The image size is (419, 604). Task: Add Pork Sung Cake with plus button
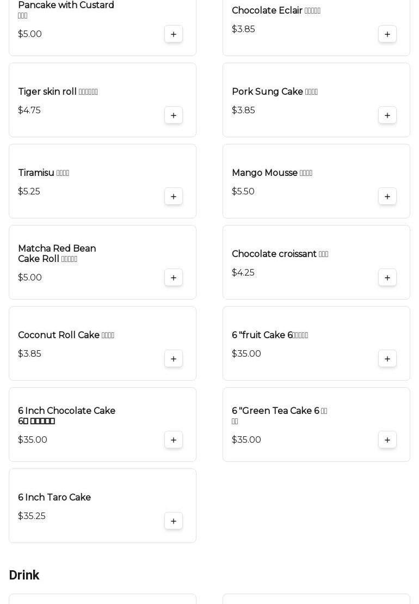pos(387,115)
